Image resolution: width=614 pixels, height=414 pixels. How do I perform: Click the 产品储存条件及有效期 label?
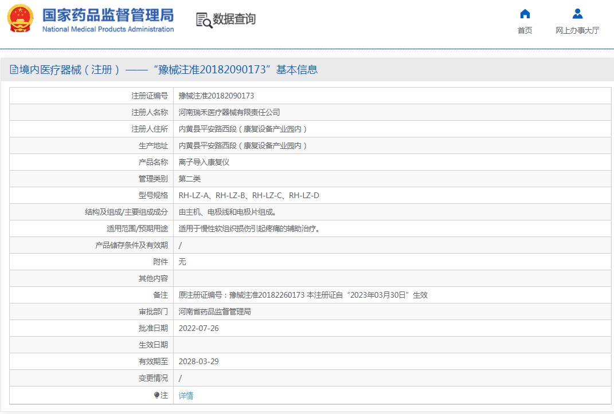(x=132, y=246)
